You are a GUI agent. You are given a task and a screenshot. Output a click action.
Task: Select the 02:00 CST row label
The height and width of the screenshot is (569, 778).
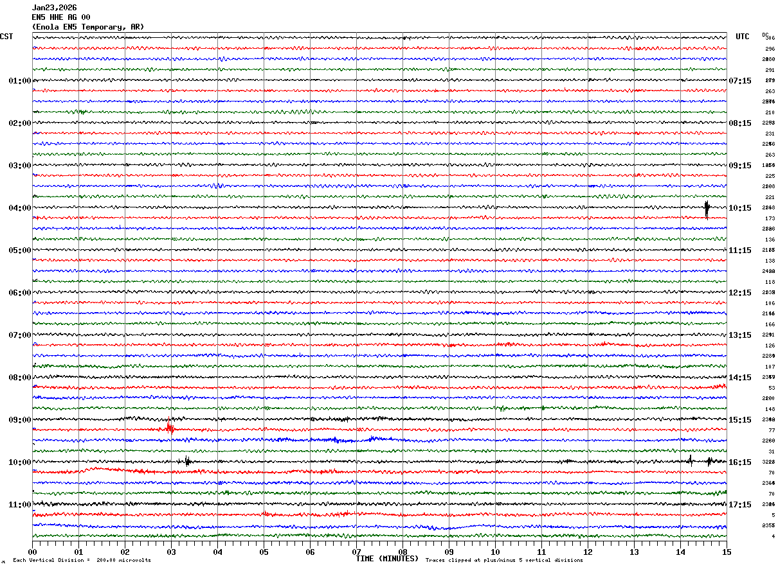pyautogui.click(x=20, y=123)
